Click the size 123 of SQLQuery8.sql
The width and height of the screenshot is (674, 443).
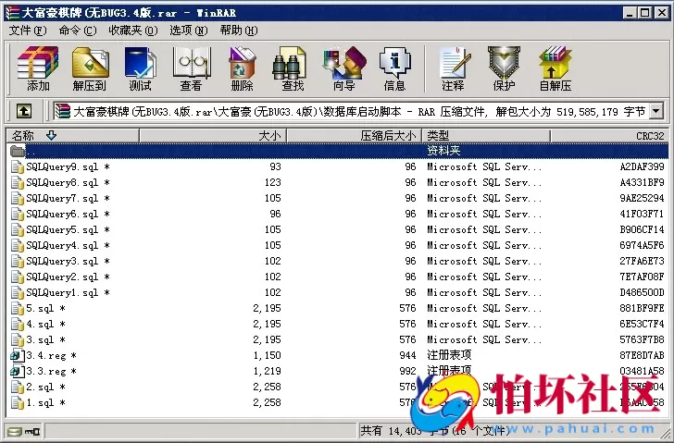point(272,182)
